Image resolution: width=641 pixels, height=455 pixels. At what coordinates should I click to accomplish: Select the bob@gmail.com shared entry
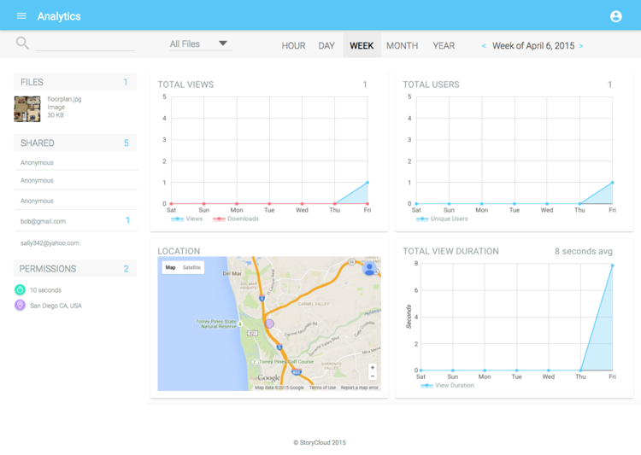point(76,221)
